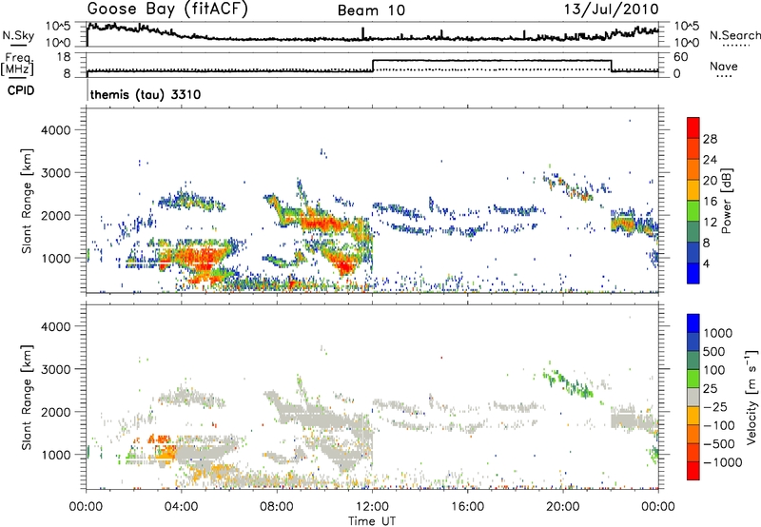Click the '3000' tick on velocity panel

[56, 369]
